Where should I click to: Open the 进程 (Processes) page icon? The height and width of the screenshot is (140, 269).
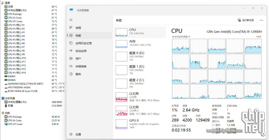(71, 28)
